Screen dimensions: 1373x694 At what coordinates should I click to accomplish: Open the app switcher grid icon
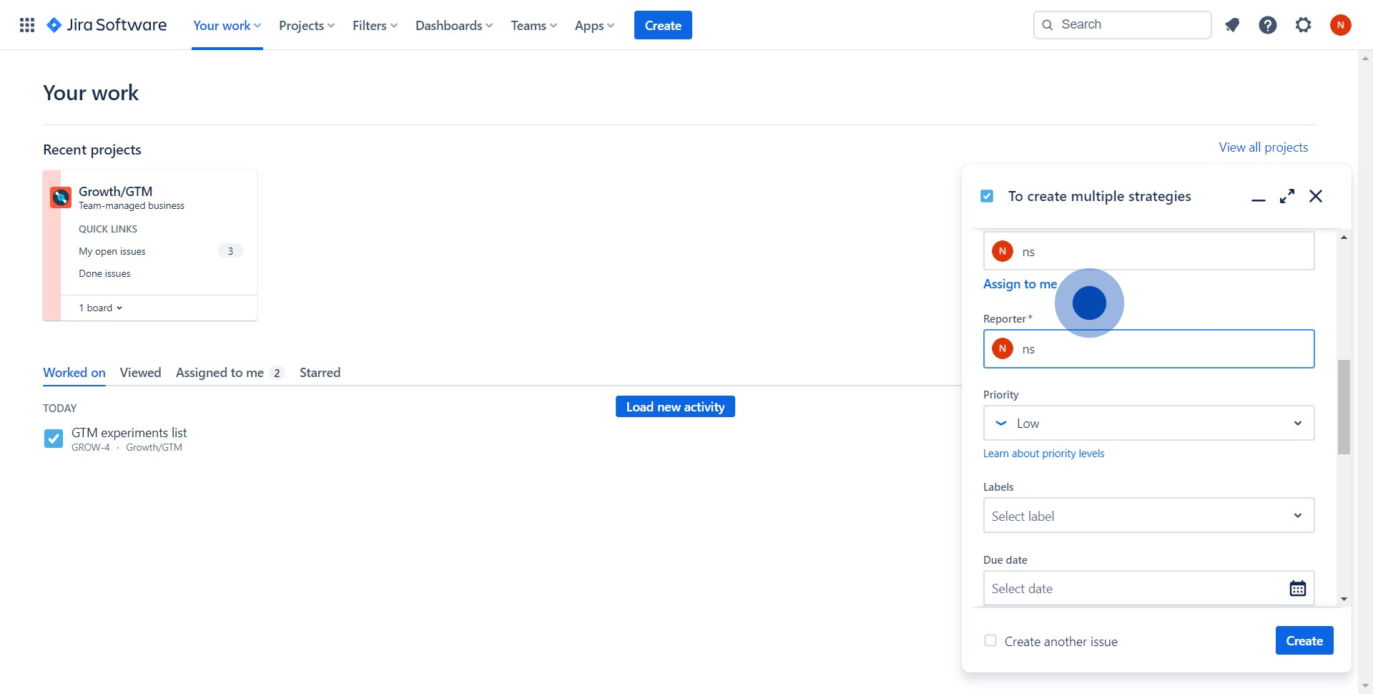pos(27,25)
